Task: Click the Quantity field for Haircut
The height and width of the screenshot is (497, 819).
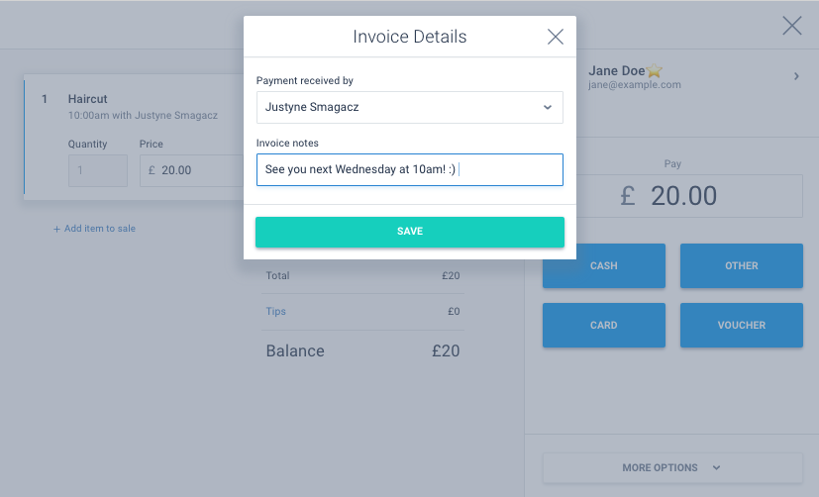Action: coord(97,170)
